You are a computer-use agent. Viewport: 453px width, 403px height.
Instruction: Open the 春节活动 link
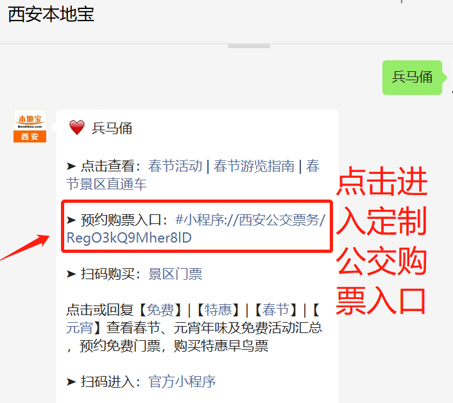pyautogui.click(x=175, y=166)
